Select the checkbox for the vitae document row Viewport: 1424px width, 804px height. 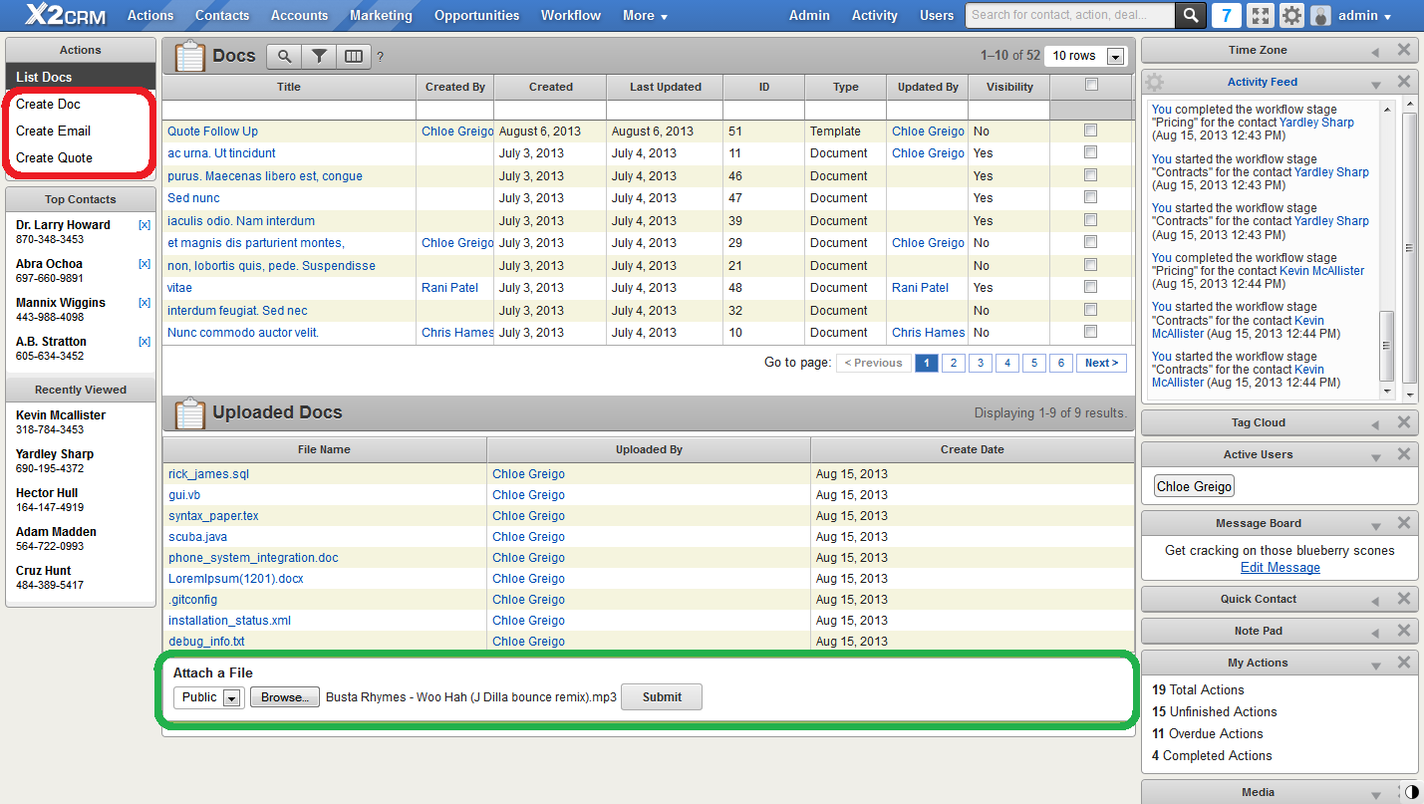coord(1090,288)
